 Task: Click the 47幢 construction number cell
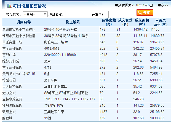click(48, 67)
